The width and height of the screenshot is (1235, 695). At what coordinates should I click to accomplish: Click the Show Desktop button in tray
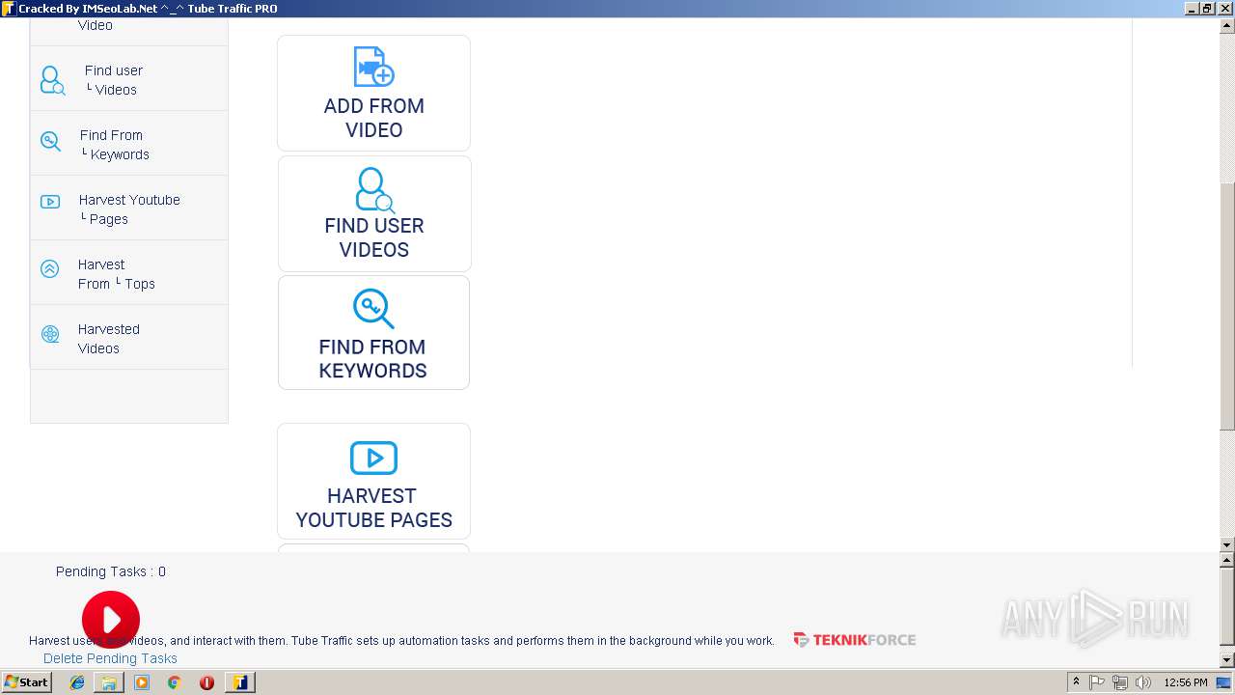[1224, 682]
